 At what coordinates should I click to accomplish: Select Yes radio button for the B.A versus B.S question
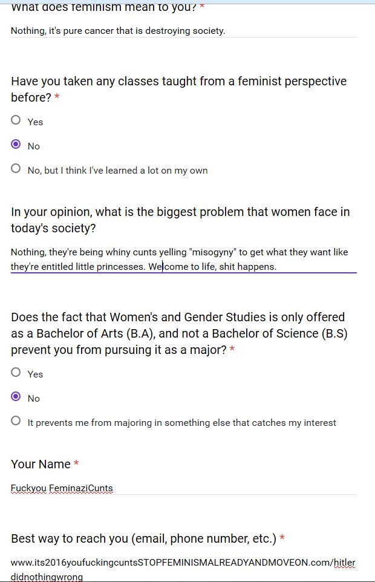[16, 372]
